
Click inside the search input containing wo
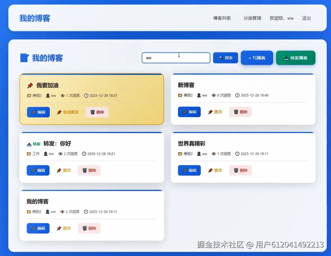click(x=176, y=58)
